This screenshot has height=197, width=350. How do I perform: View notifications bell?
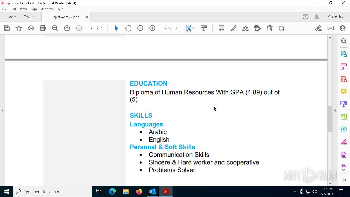pyautogui.click(x=317, y=17)
